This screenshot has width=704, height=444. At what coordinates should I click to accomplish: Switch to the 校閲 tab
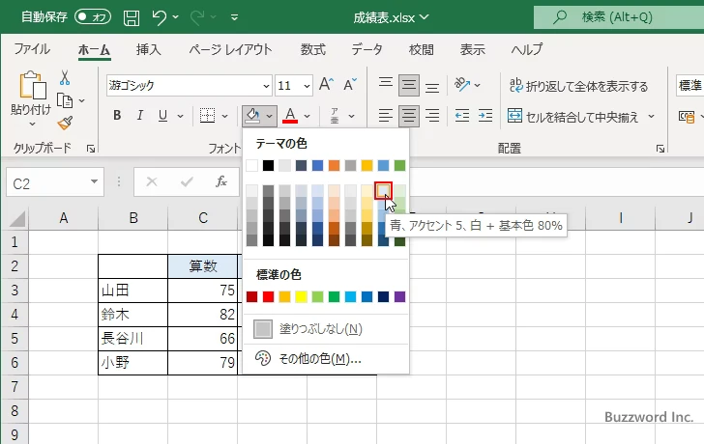[422, 49]
